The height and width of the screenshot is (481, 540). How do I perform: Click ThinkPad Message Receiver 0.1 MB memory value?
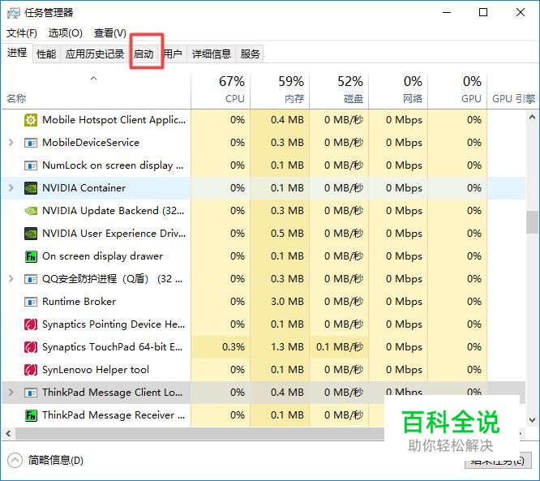click(x=287, y=415)
